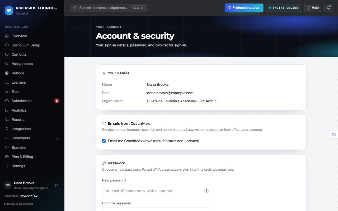Open the Help button
Viewport: 338px width, 211px height.
point(313,8)
